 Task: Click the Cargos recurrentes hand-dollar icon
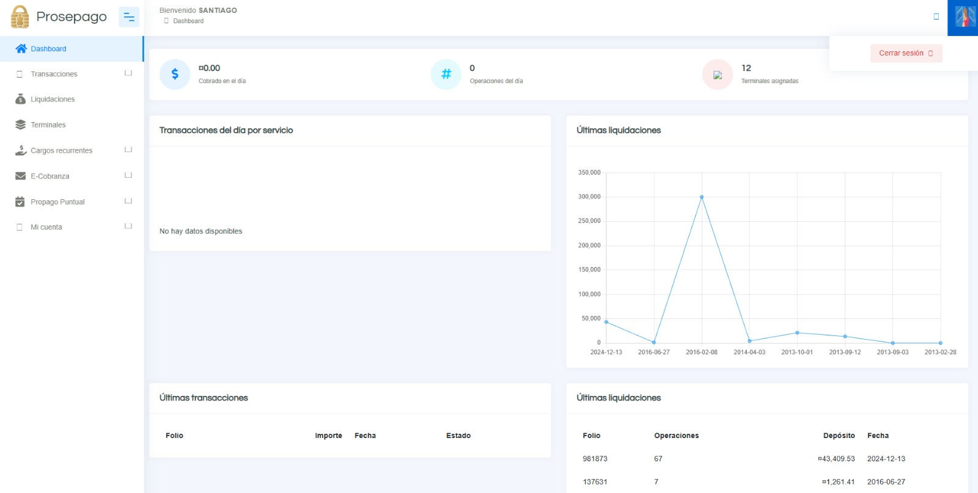point(21,150)
